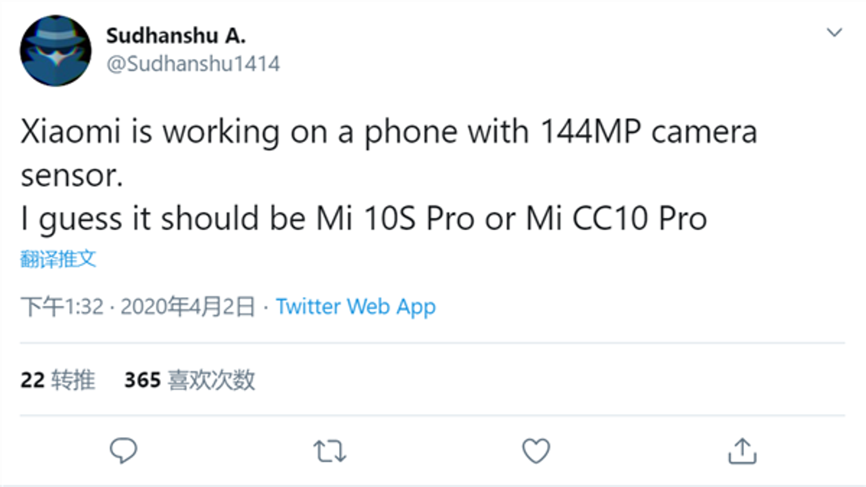Visit the @Sudhanshu1414 handle
This screenshot has height=487, width=866.
click(193, 64)
